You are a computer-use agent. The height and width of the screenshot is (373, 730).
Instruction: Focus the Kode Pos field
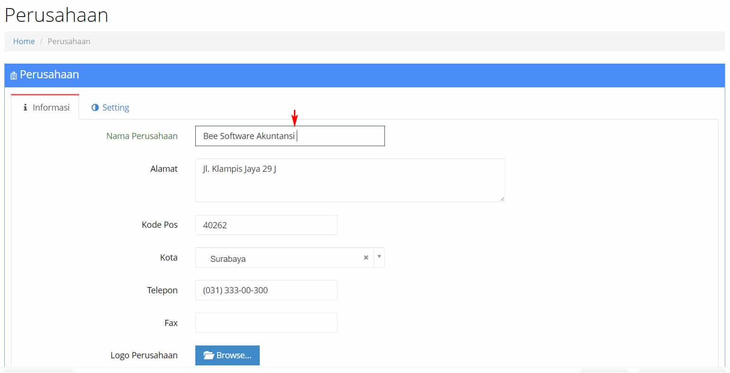(x=266, y=225)
